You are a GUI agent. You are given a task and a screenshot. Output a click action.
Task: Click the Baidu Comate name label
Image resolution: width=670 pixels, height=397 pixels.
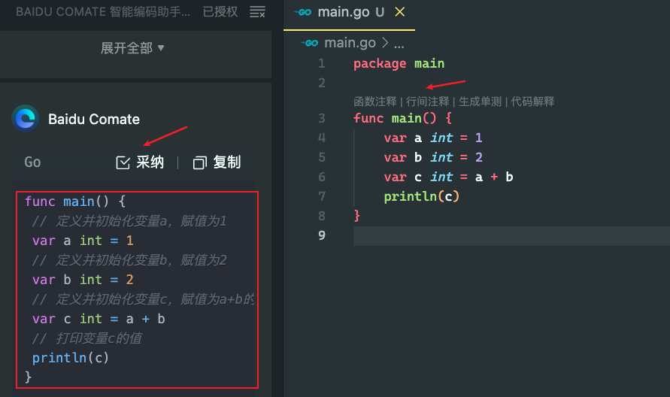pyautogui.click(x=94, y=119)
